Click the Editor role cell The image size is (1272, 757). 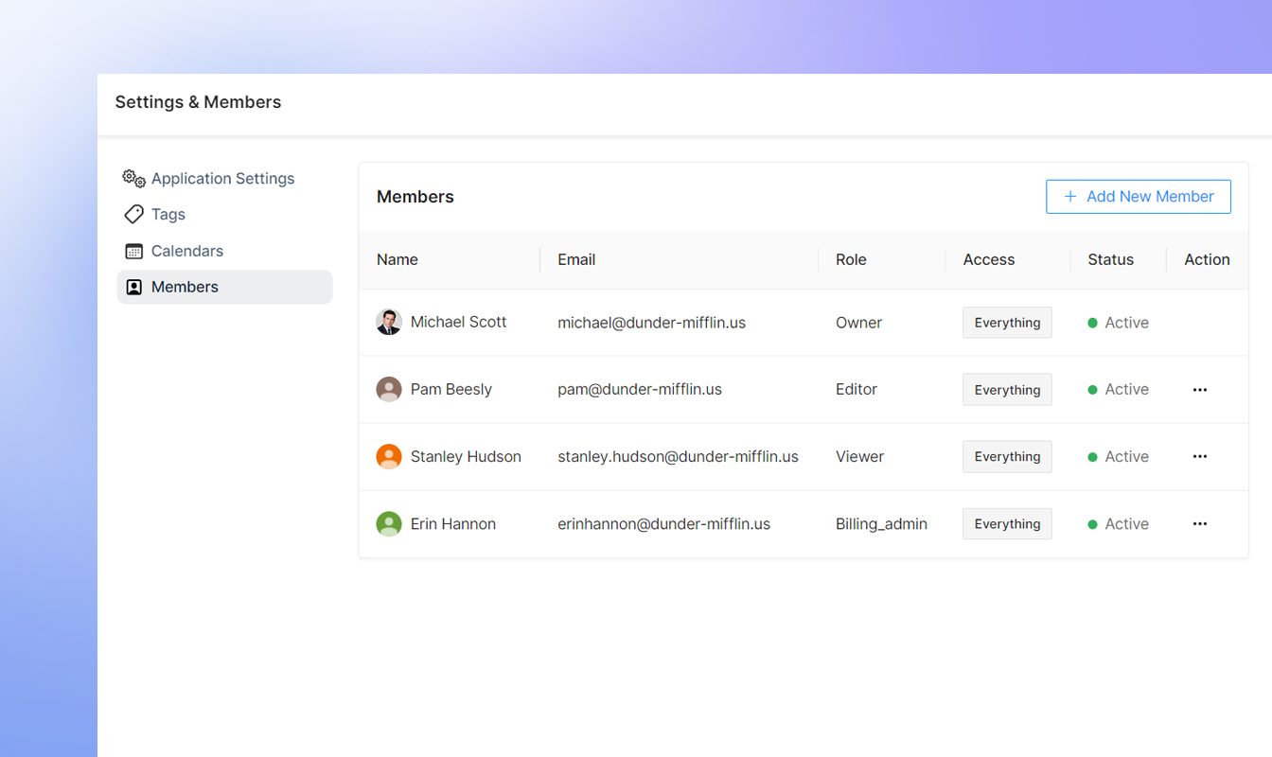tap(857, 389)
